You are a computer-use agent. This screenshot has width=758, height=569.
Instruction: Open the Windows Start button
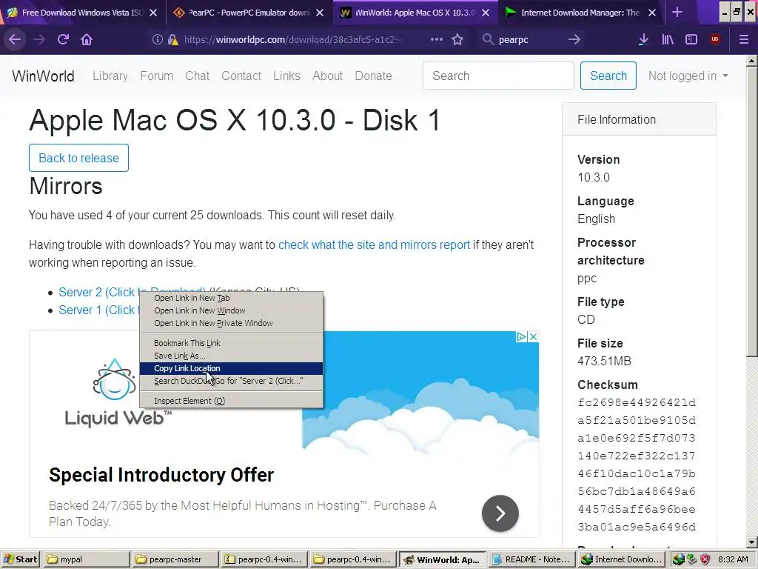pyautogui.click(x=20, y=559)
